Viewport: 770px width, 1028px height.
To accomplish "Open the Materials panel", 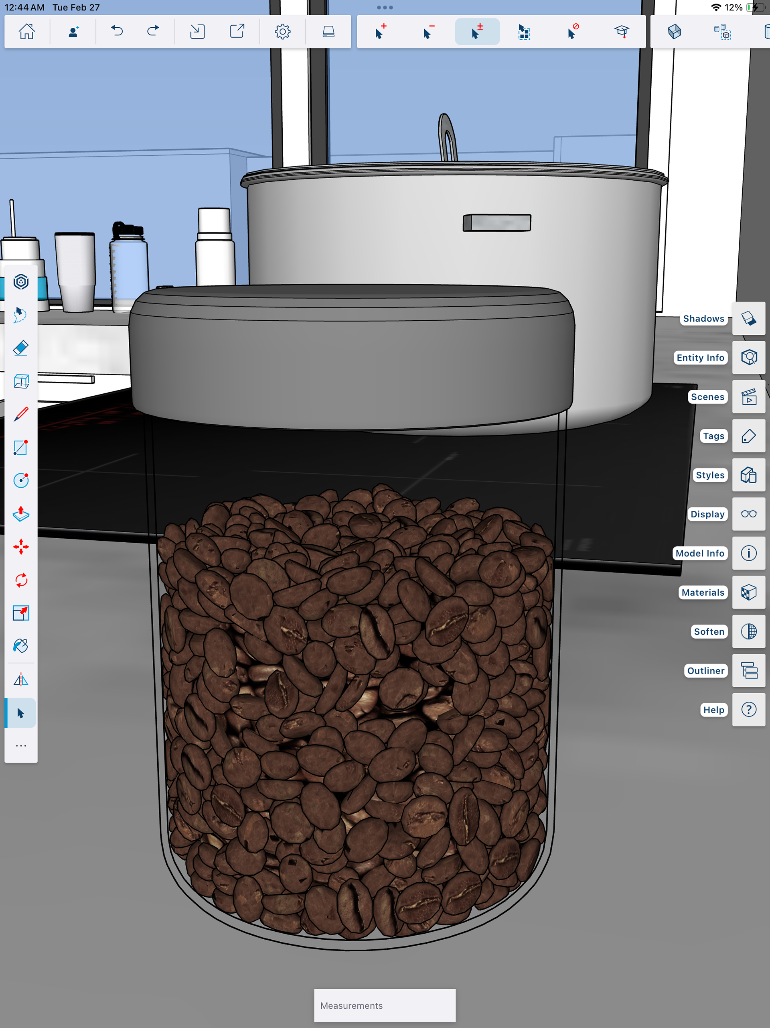I will 748,592.
